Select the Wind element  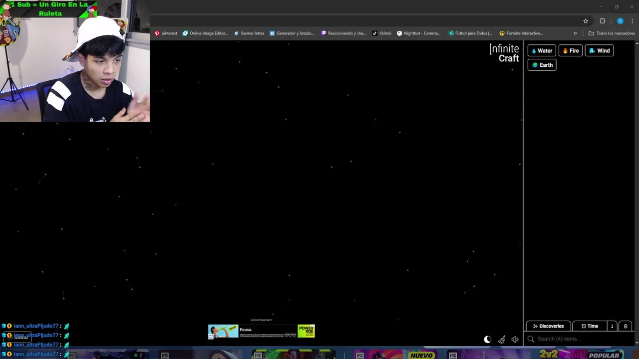tap(599, 50)
